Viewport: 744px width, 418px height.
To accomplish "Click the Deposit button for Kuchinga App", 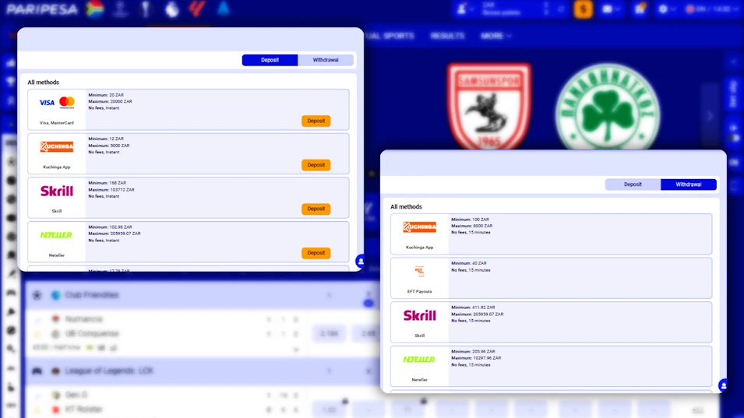I will (x=316, y=165).
